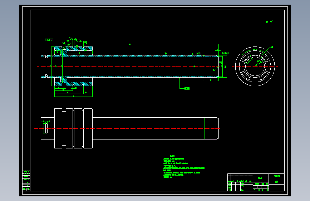
Task: Select the white exterior view of the shaft
Action: coord(130,128)
